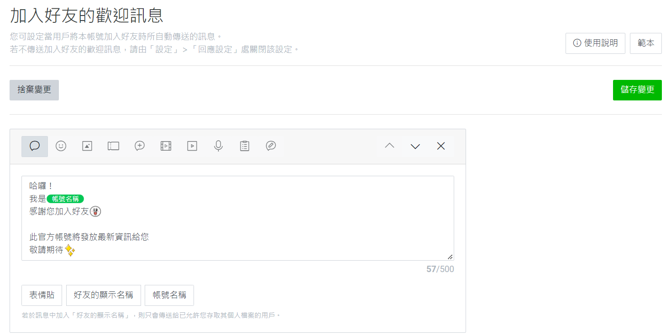Move the message block up with the chevron

[x=388, y=146]
